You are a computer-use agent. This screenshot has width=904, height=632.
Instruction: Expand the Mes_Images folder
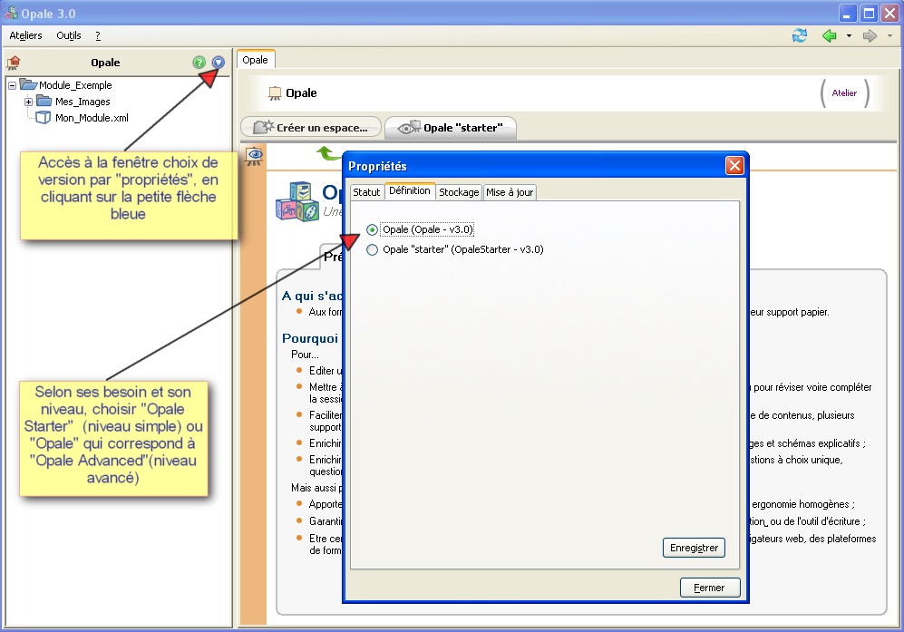[x=28, y=102]
